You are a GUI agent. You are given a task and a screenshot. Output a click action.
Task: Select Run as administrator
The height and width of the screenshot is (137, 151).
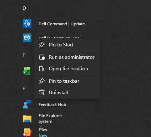click(x=67, y=57)
